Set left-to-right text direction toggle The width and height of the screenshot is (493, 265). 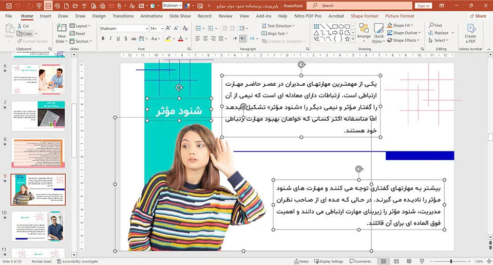pos(235,39)
